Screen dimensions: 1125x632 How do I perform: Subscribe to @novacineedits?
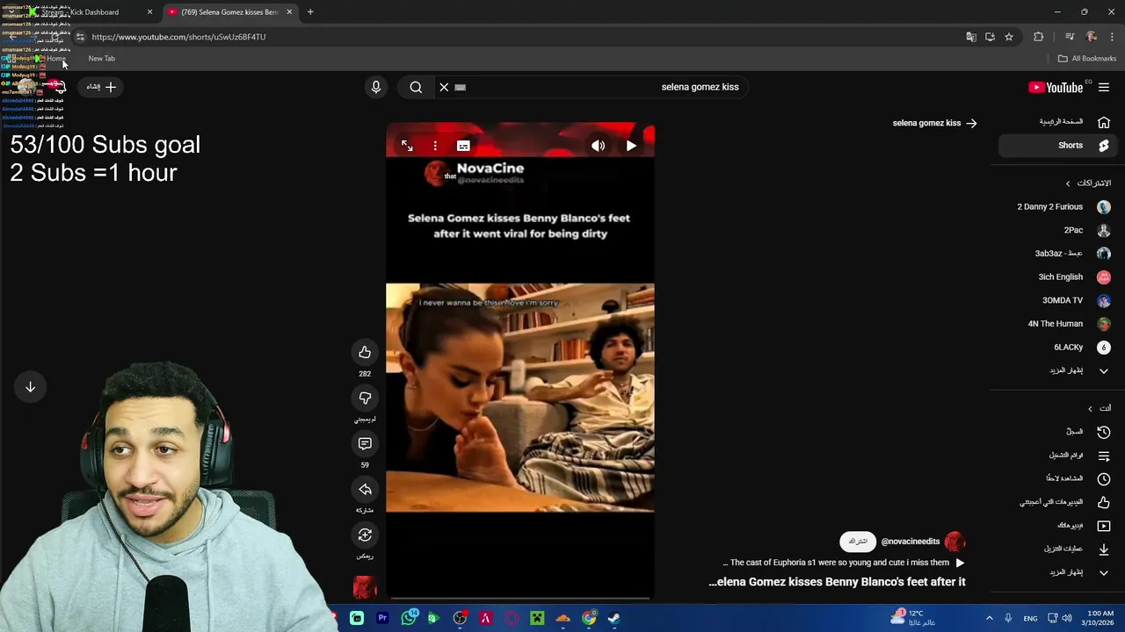[858, 542]
